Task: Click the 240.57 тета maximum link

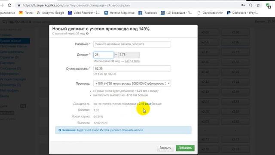Action: click(132, 61)
